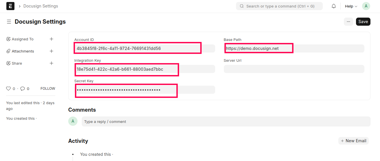Click the Assigned To user icon

pos(8,39)
